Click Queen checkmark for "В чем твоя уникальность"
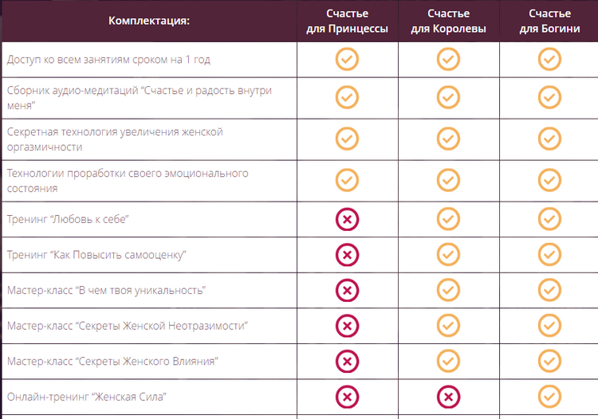 tap(448, 290)
